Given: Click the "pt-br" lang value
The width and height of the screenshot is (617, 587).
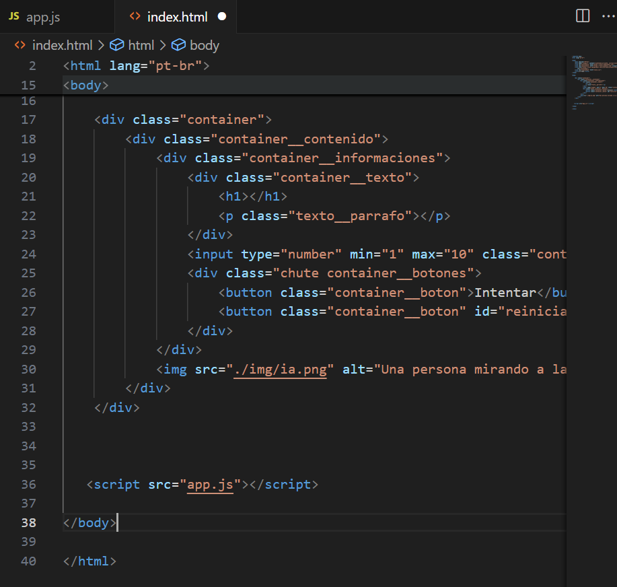Looking at the screenshot, I should [175, 66].
